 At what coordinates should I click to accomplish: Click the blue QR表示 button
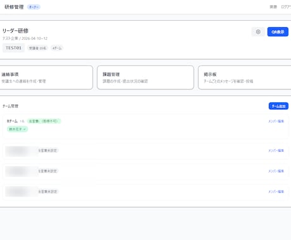[x=278, y=32]
